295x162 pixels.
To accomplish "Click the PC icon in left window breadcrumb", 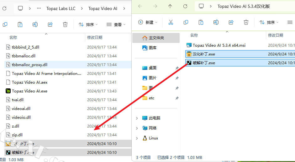I will (20, 8).
